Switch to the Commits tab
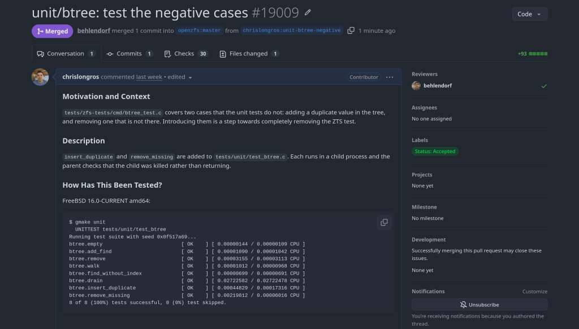The width and height of the screenshot is (579, 329). pyautogui.click(x=129, y=54)
